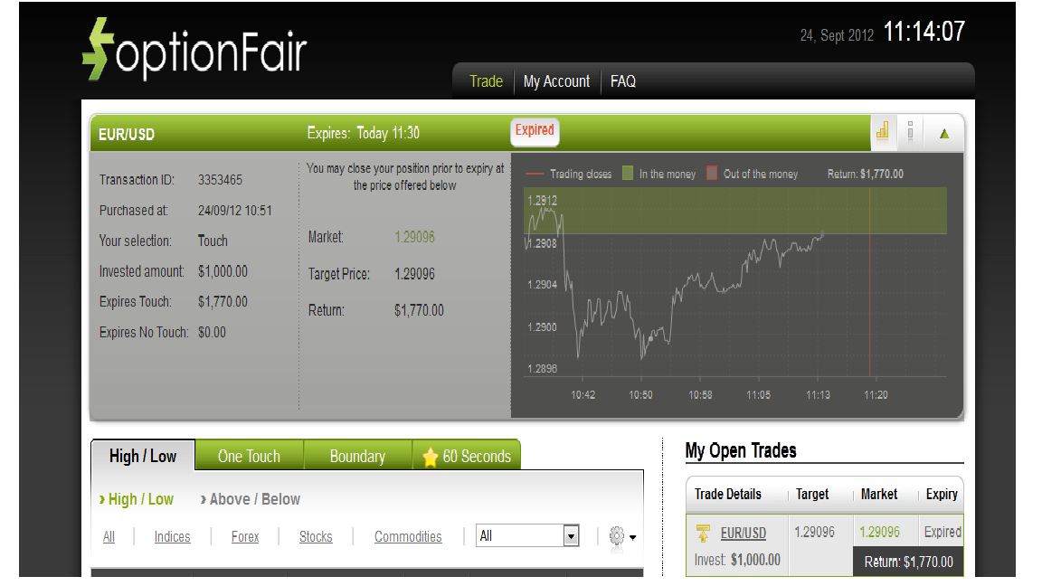Collapse the trade panel via green triangle

point(943,132)
